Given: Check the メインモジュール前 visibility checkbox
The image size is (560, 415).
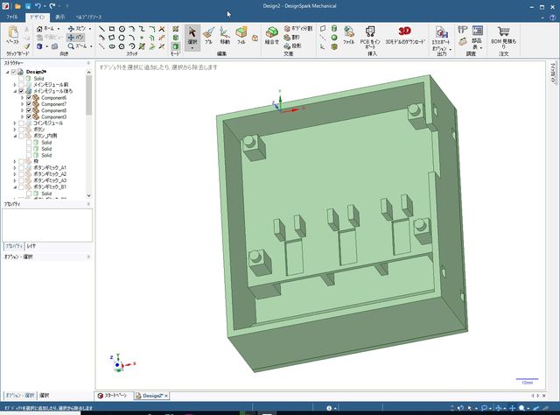Looking at the screenshot, I should 21,85.
